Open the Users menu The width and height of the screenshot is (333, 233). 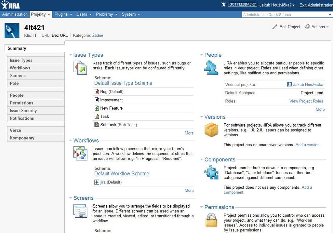(84, 14)
